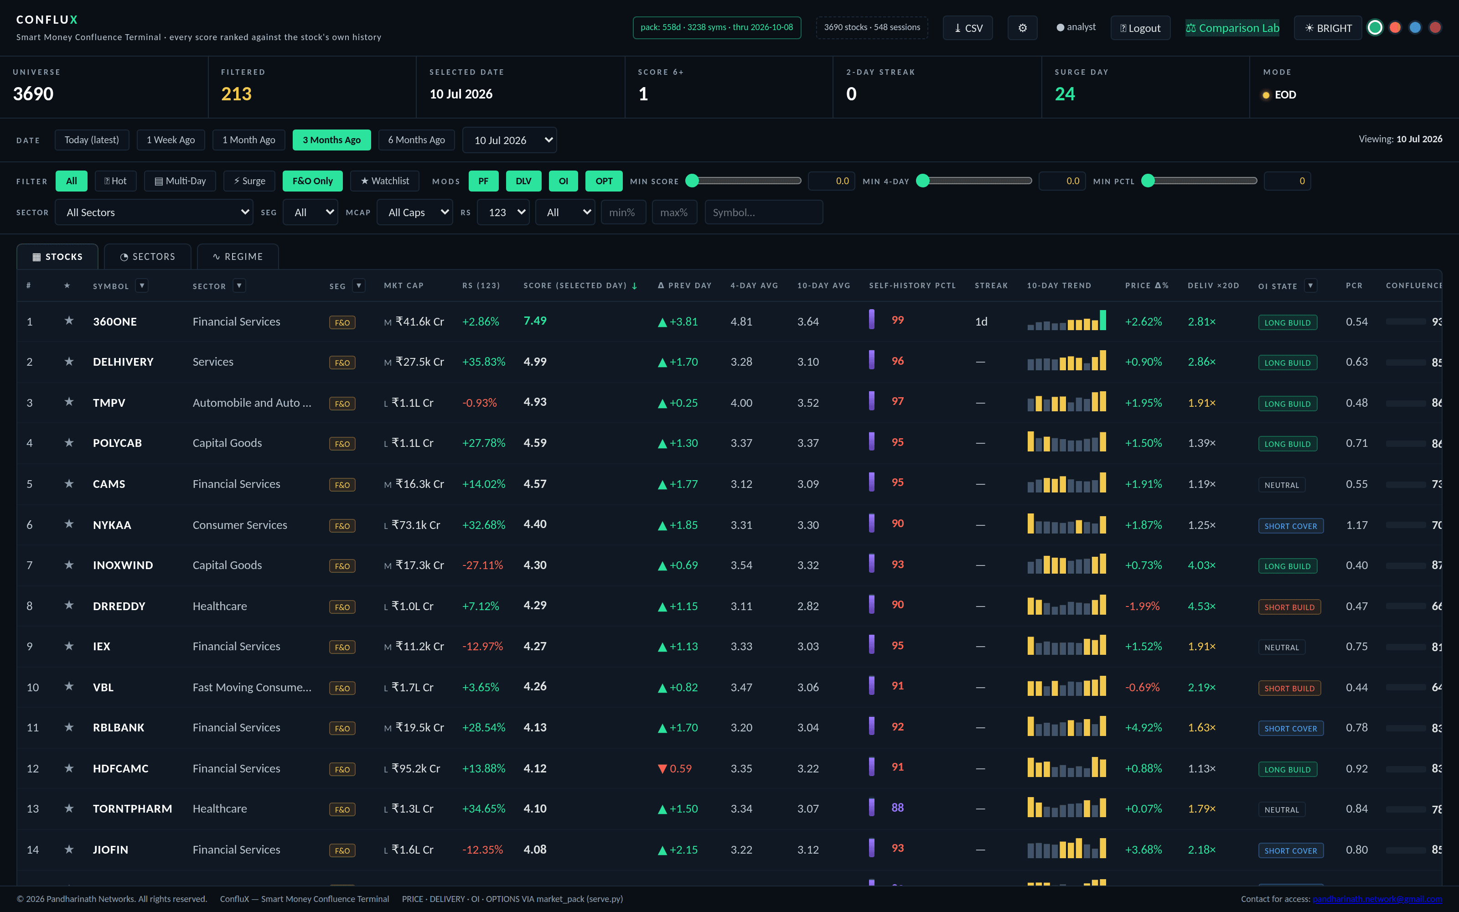
Task: Star the INOXWIND row
Action: 69,565
